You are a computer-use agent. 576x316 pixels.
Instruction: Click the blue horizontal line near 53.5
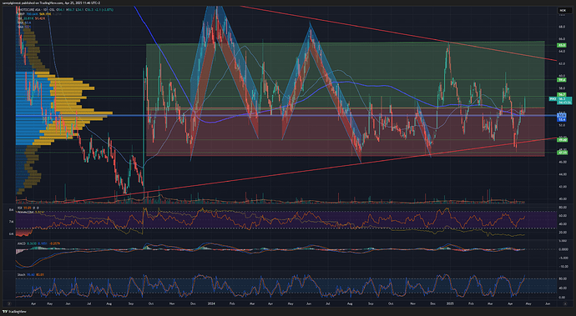286,116
